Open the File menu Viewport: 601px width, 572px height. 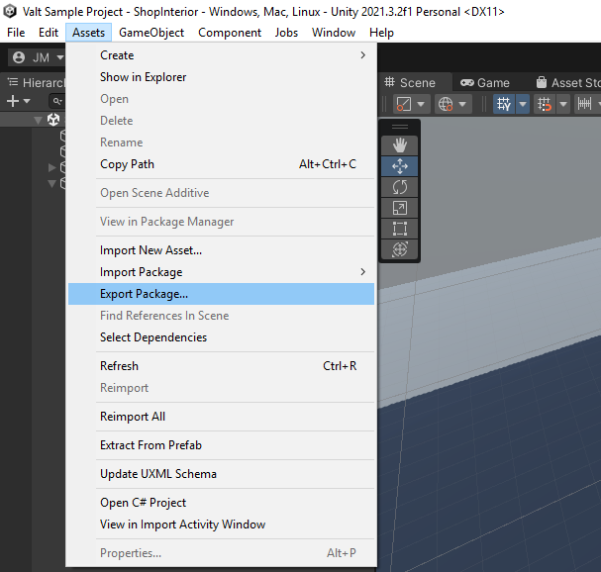tap(16, 33)
